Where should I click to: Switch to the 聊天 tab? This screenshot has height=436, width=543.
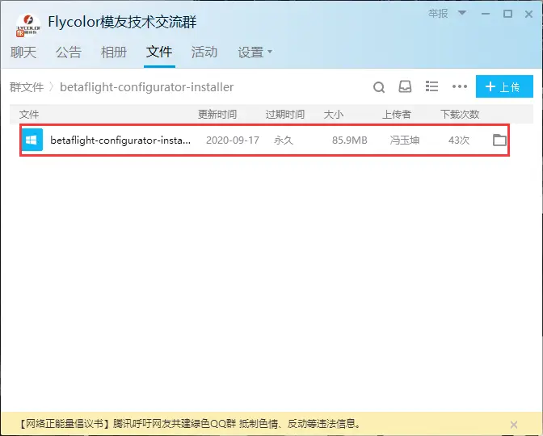pos(23,52)
